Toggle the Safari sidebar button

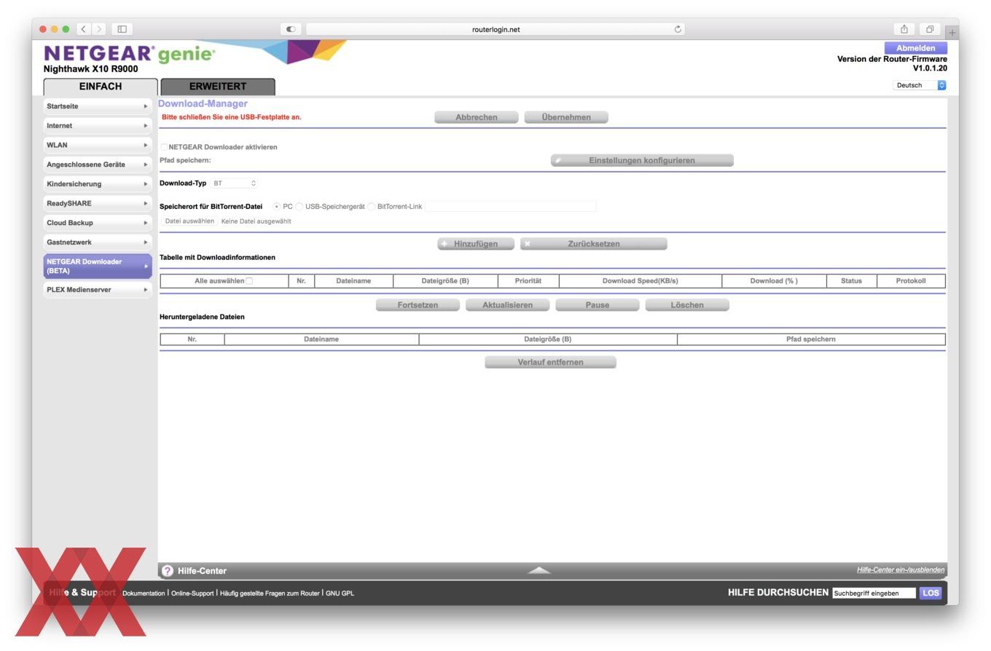click(x=122, y=29)
